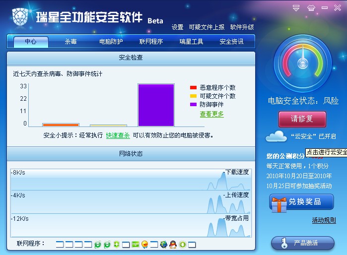The width and height of the screenshot is (347, 255).
Task: Click the yellow 可疑文件个数 legend swatch
Action: [x=194, y=96]
